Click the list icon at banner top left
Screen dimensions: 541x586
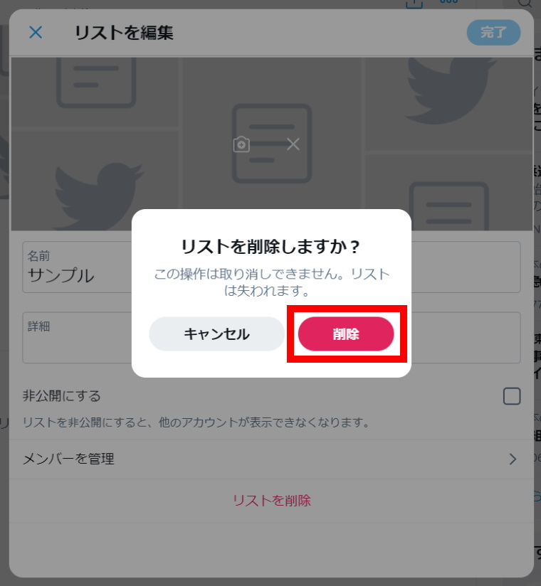click(96, 82)
